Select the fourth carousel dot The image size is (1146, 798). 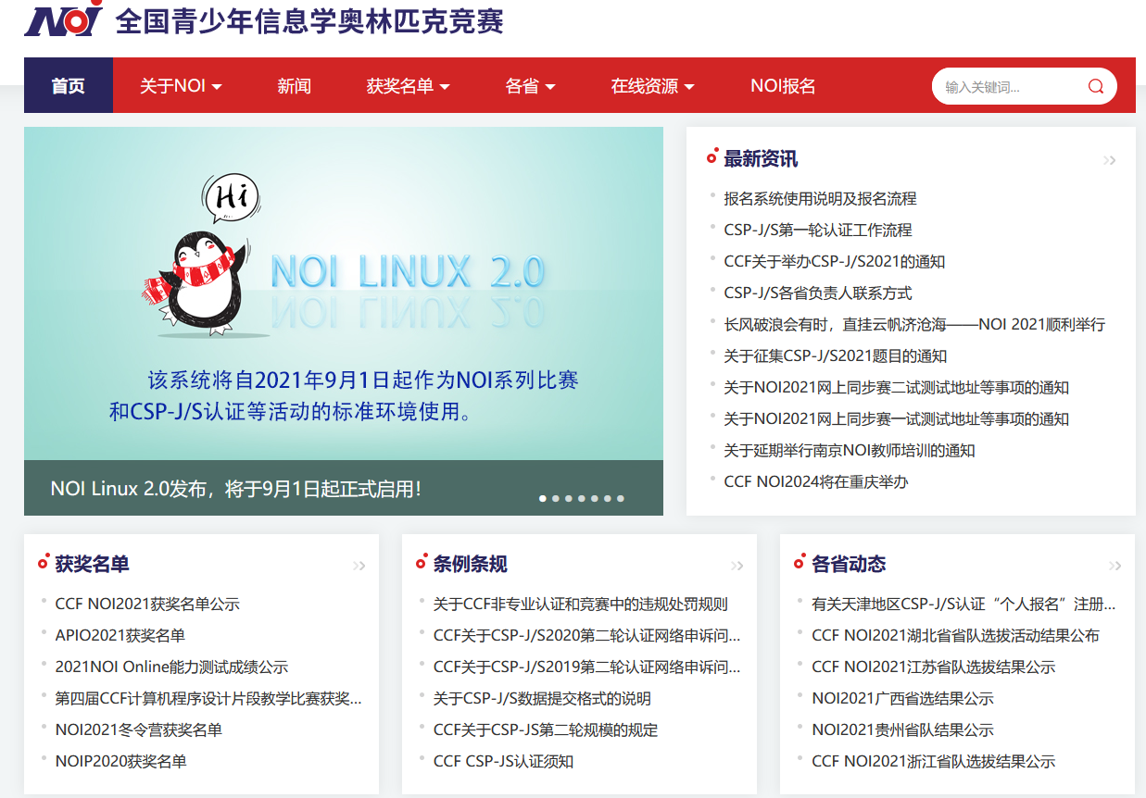click(582, 498)
